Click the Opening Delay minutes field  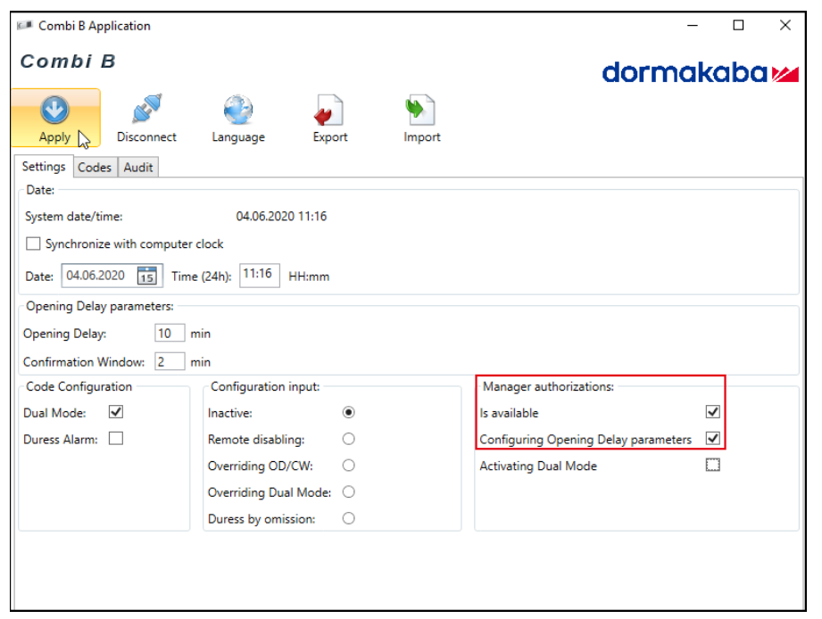(x=169, y=334)
